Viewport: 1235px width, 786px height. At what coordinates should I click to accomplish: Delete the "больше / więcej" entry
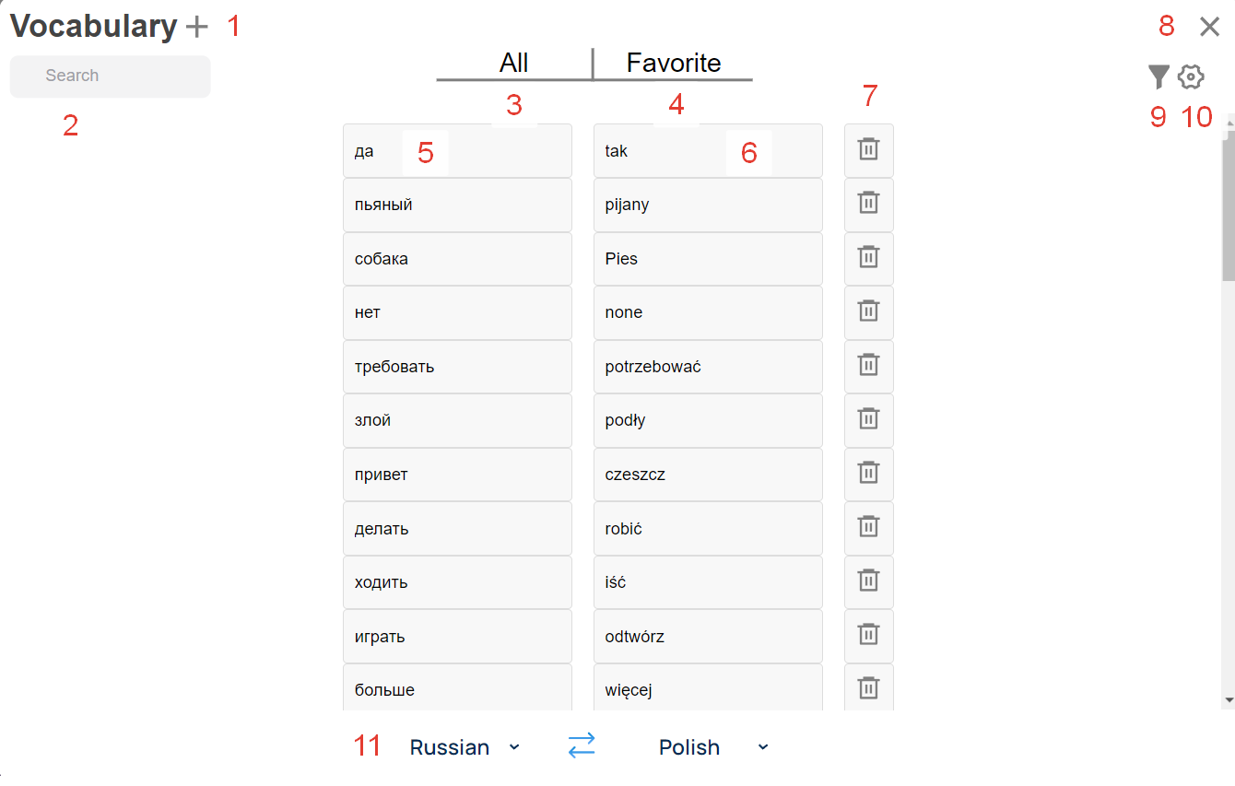[868, 688]
